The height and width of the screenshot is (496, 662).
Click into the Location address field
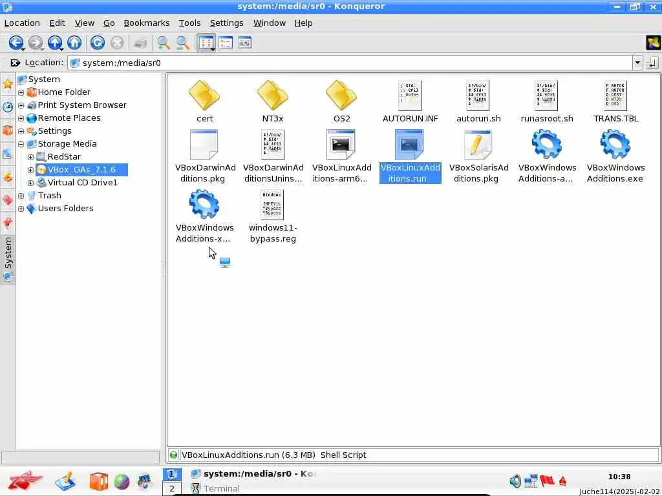pos(350,63)
